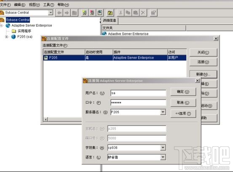
Task: Click the Connect toolbar icon
Action: coord(85,13)
